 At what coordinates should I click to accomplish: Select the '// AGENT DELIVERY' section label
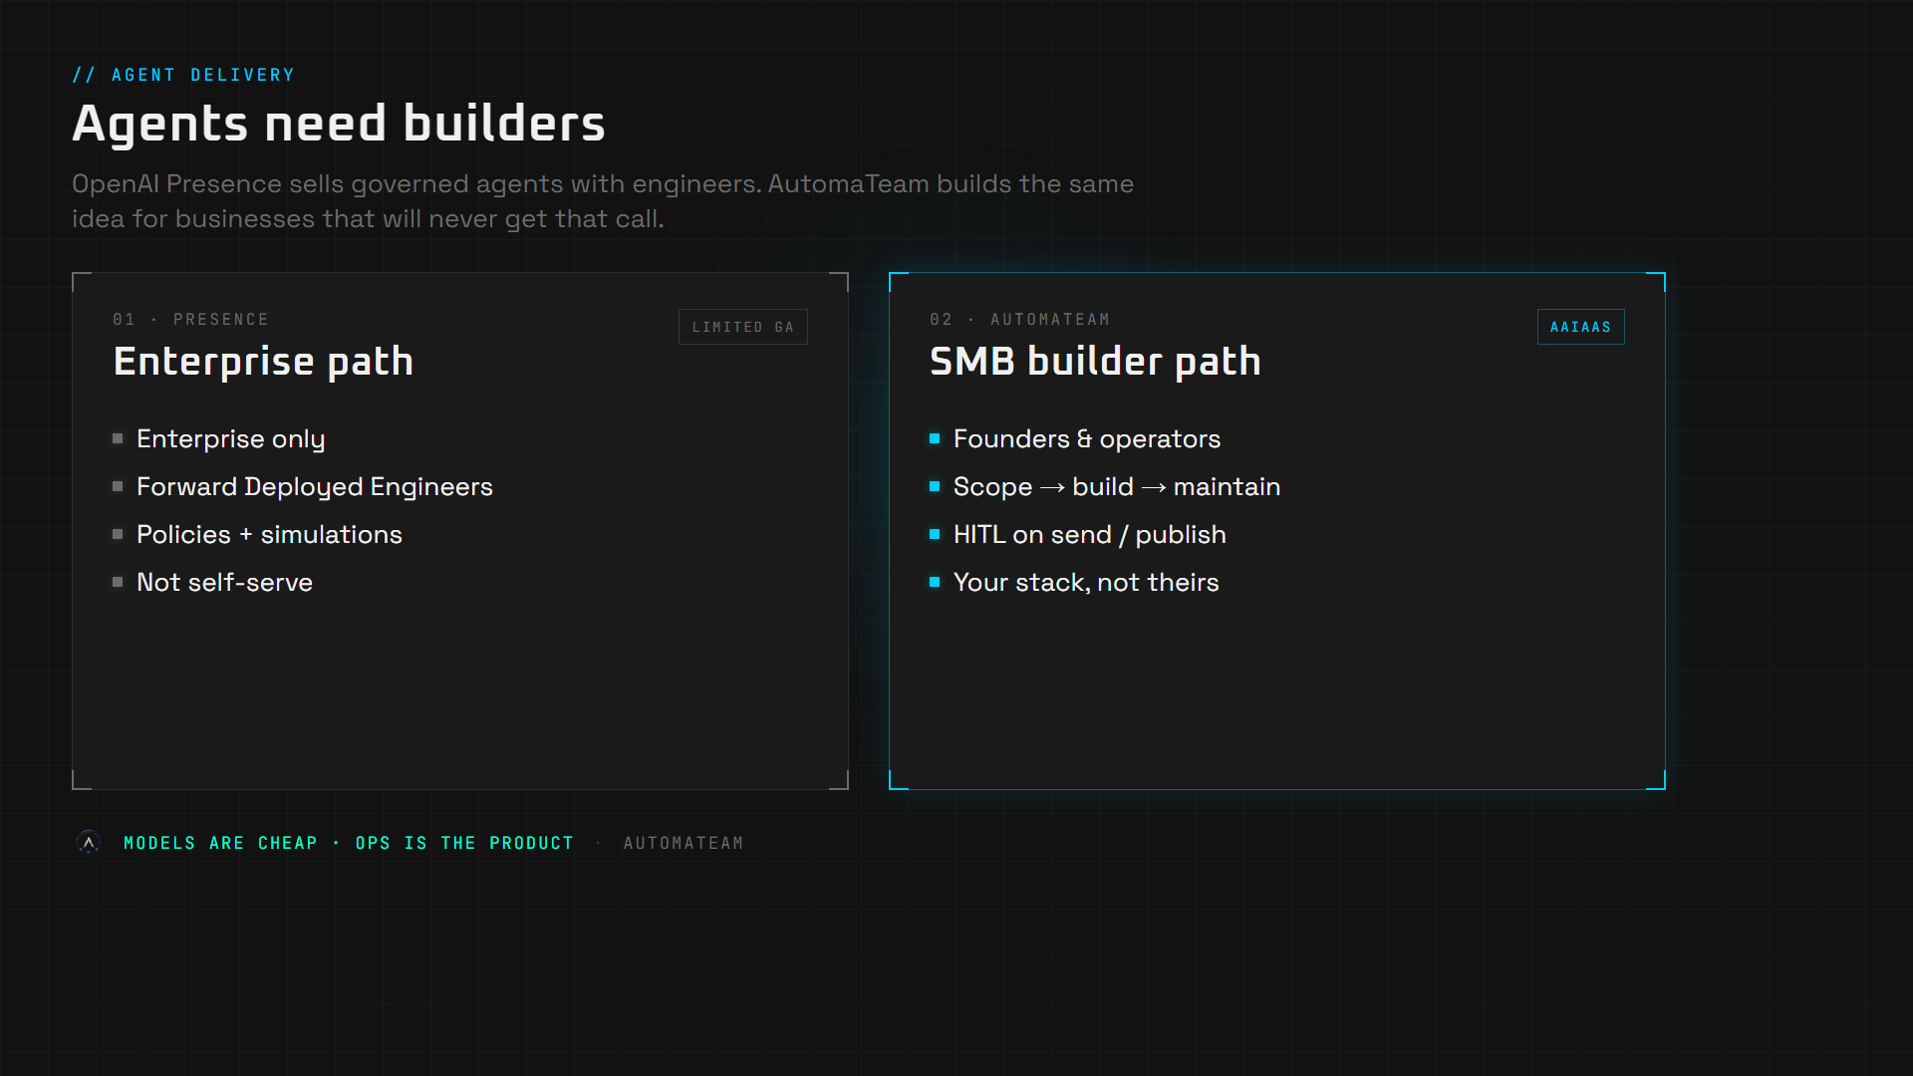click(x=183, y=75)
